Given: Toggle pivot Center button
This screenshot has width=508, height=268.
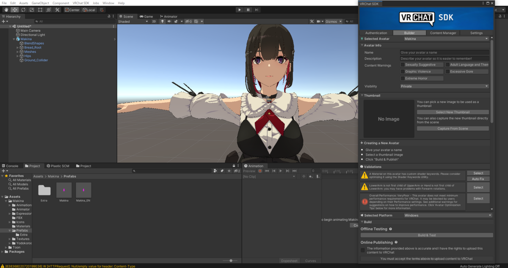Looking at the screenshot, I should (72, 10).
